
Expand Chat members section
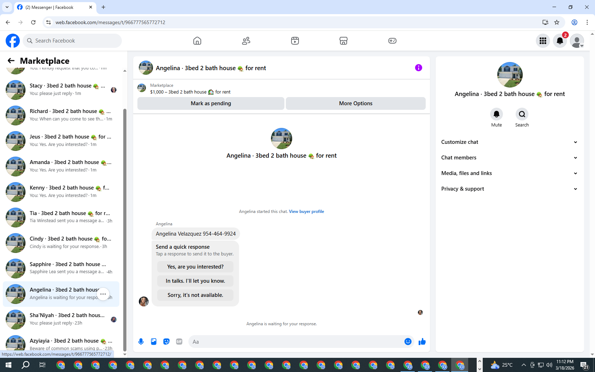[x=509, y=158]
